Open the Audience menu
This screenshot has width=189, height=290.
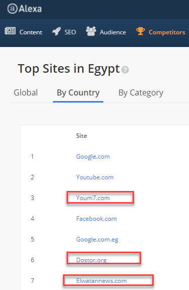[x=113, y=32]
